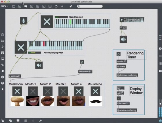Toggle the Mouth 1 checkbox
Viewport: 162px width, 123px height.
coord(33,91)
